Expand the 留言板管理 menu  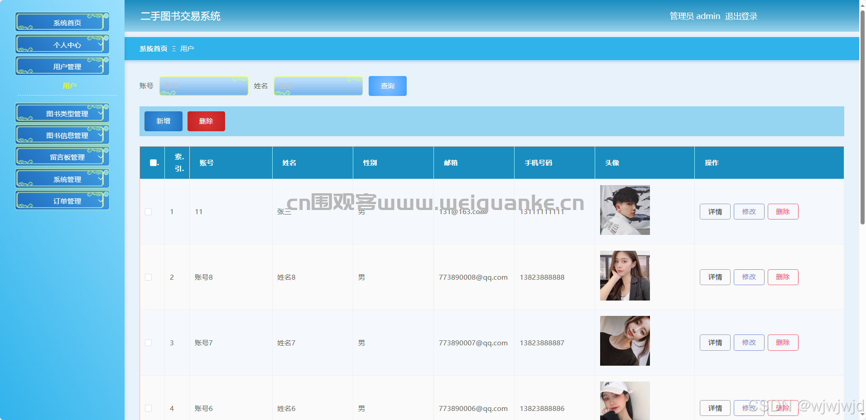[x=63, y=157]
